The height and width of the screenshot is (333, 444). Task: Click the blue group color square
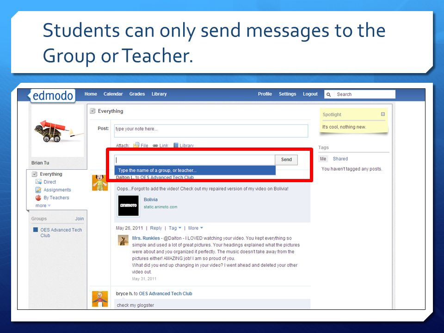(36, 230)
